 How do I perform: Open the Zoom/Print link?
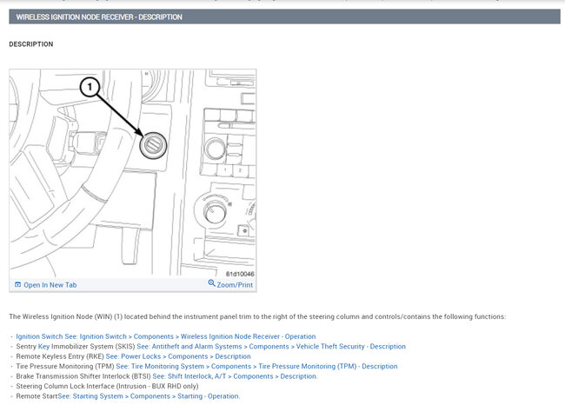[235, 285]
